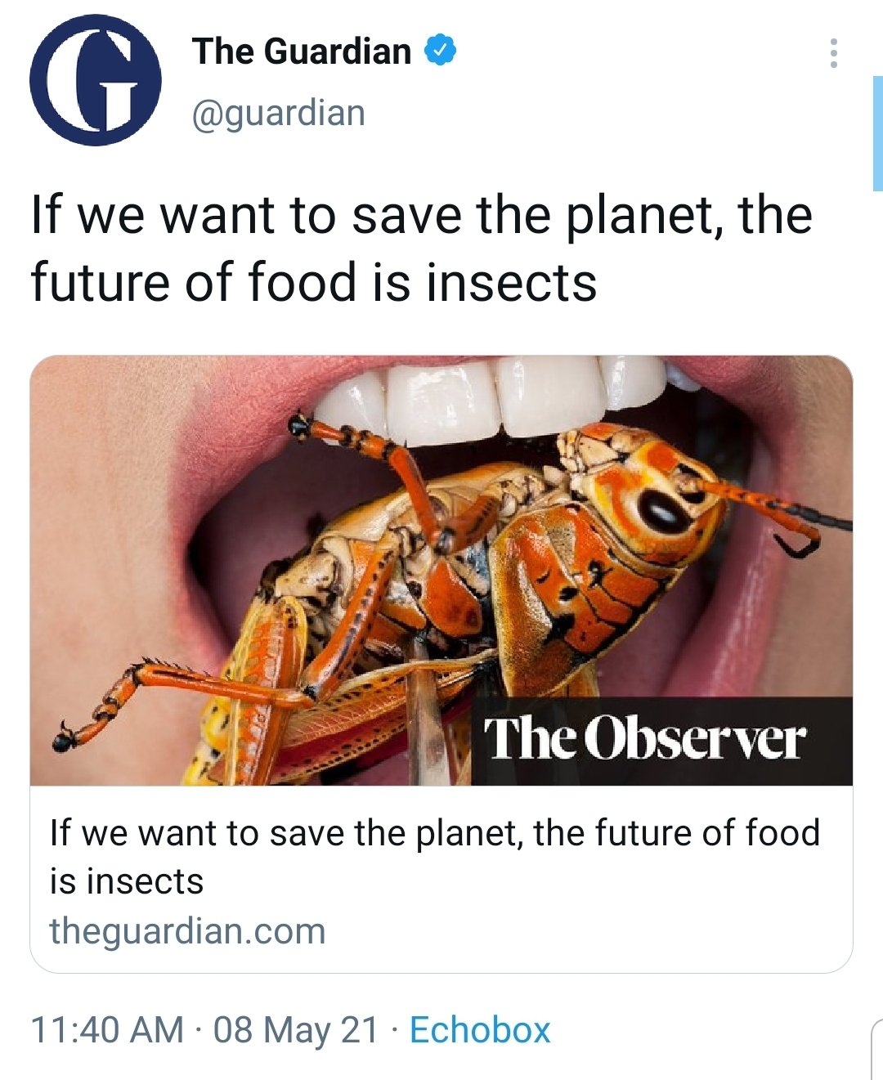Open the three-dot tweet options menu

pos(833,53)
